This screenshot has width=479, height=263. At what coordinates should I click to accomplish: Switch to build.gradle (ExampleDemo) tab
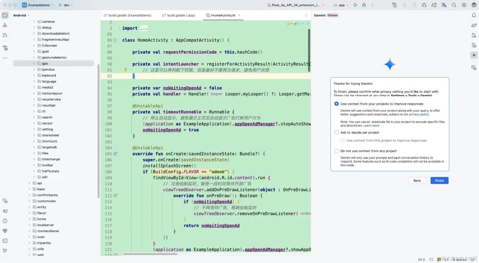(127, 15)
